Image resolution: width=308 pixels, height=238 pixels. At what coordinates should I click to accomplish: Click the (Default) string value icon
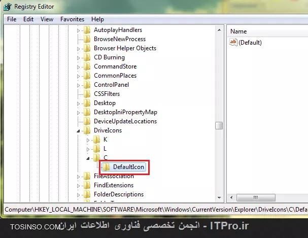click(233, 43)
